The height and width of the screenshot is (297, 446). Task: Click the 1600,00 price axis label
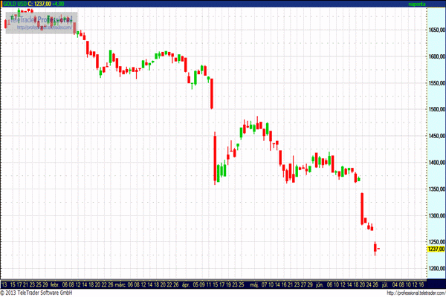(x=436, y=57)
